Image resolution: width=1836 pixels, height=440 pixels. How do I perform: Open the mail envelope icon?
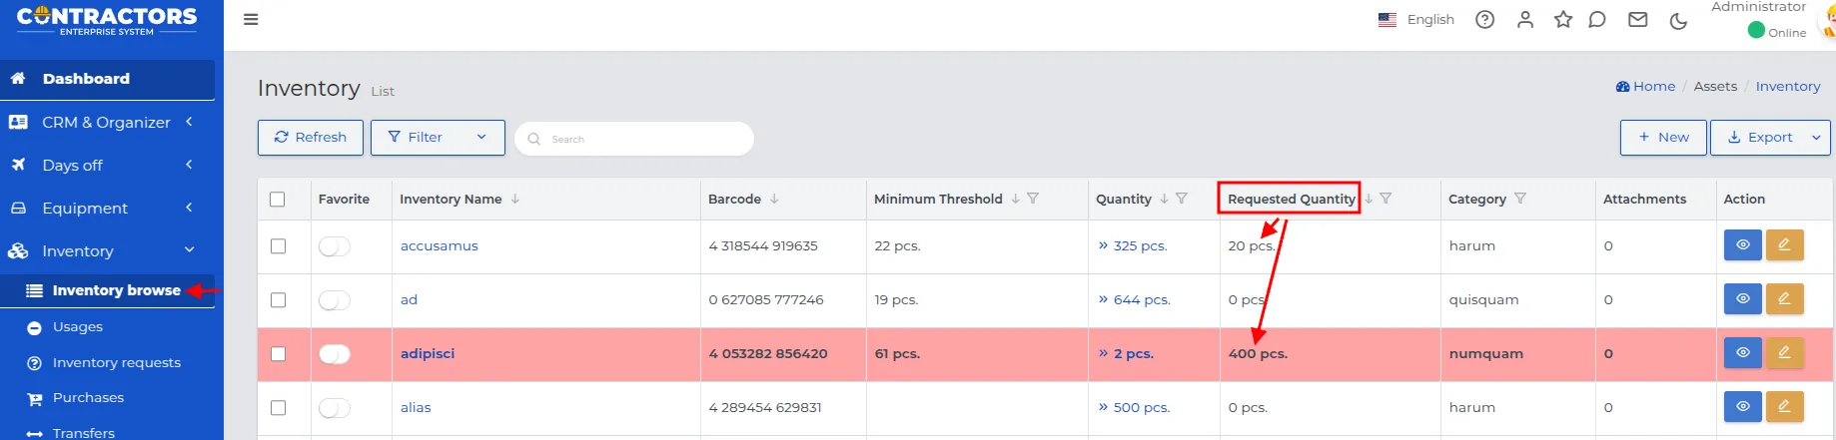(1637, 20)
